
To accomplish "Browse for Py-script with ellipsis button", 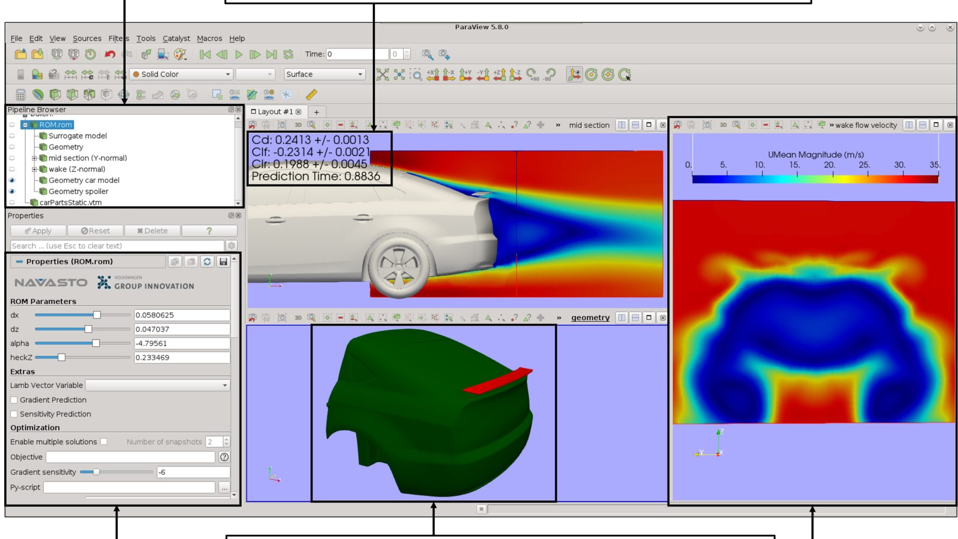I will [x=224, y=487].
